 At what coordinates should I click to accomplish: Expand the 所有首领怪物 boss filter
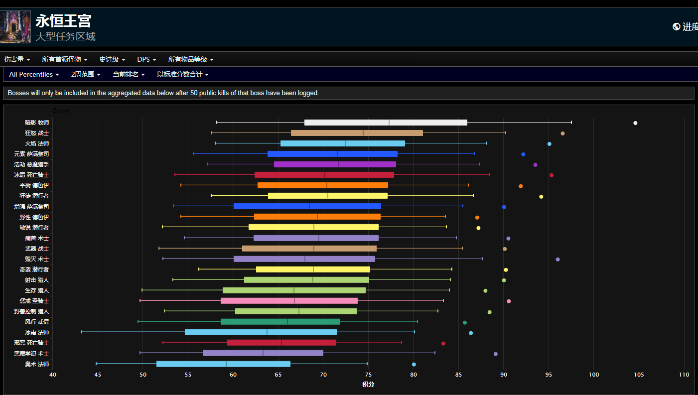(64, 59)
